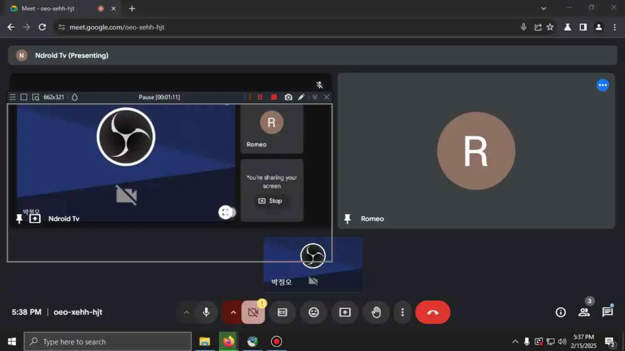Expand audio settings chevron beside microphone
625x351 pixels.
click(186, 312)
